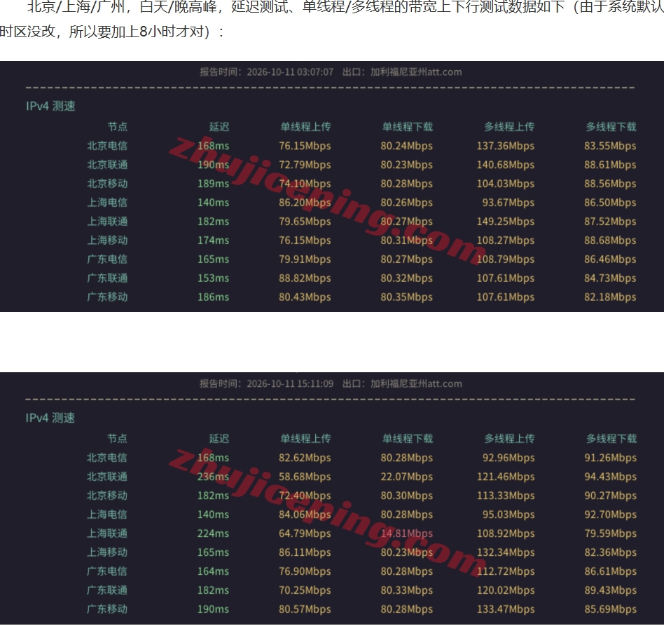Click the red 14.81Mbps download value
Screen dimensions: 664x626
click(x=406, y=533)
